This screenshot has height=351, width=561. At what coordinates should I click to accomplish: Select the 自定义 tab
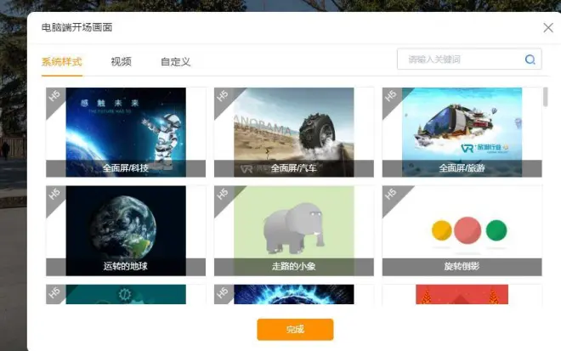[175, 61]
